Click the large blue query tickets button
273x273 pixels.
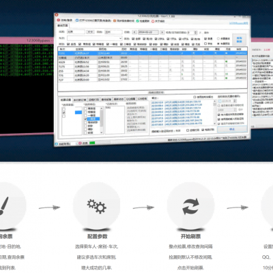point(239,40)
